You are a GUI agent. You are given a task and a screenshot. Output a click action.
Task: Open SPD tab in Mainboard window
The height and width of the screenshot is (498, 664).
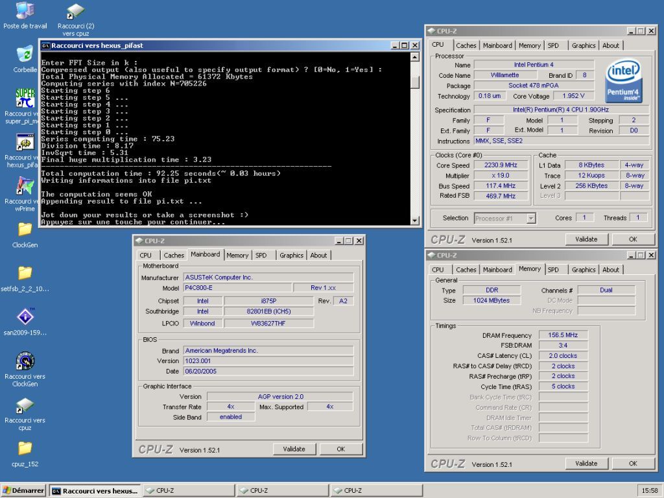click(261, 255)
